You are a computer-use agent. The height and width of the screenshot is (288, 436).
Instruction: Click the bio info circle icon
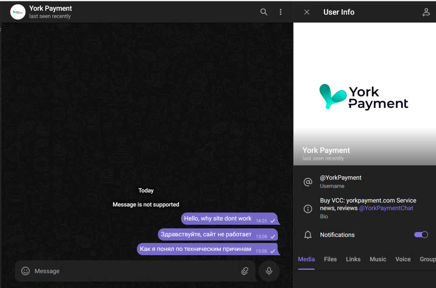click(x=308, y=209)
